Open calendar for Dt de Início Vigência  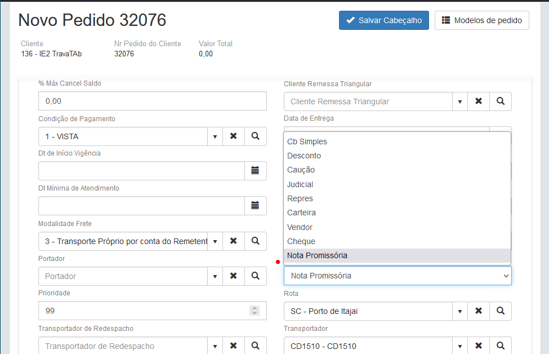(255, 171)
